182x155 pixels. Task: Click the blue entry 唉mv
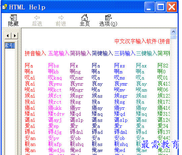[x=120, y=90]
